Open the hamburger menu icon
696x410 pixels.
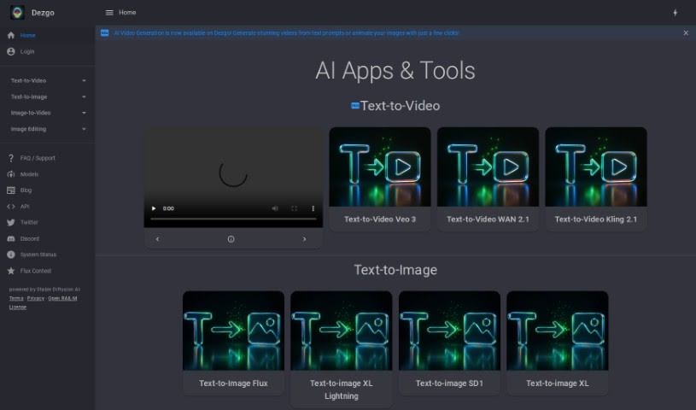click(x=109, y=13)
